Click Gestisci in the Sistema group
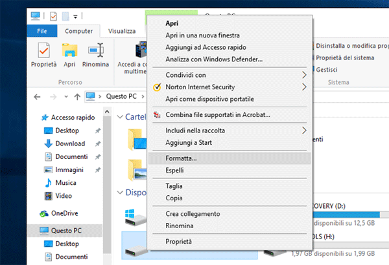 coord(330,70)
